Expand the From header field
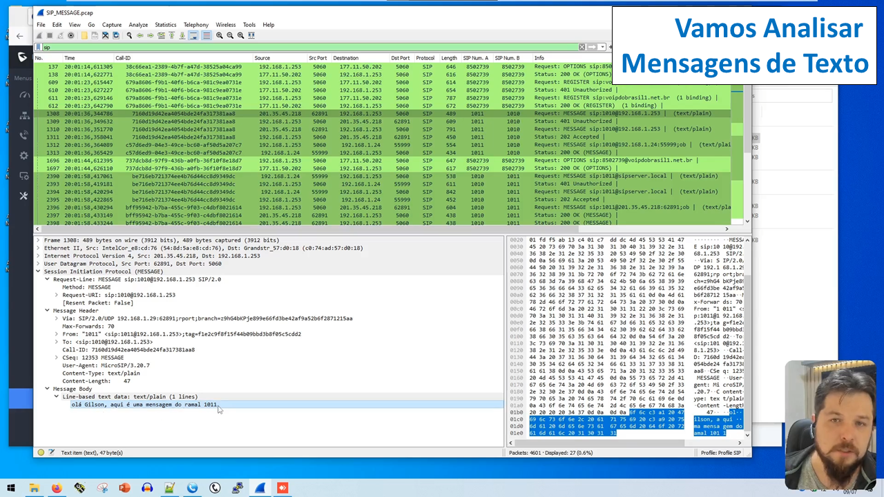 pyautogui.click(x=57, y=334)
